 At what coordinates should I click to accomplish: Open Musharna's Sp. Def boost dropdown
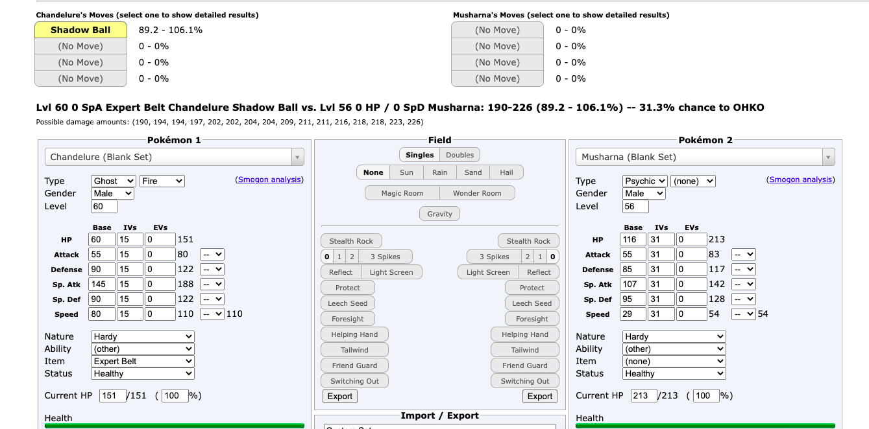[x=744, y=299]
